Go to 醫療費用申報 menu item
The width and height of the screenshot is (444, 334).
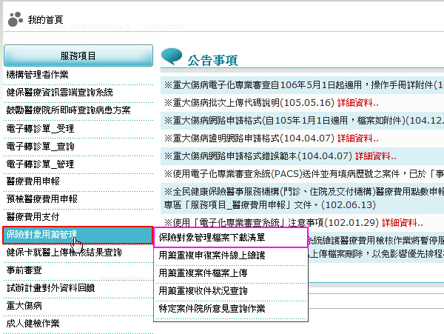click(x=33, y=181)
